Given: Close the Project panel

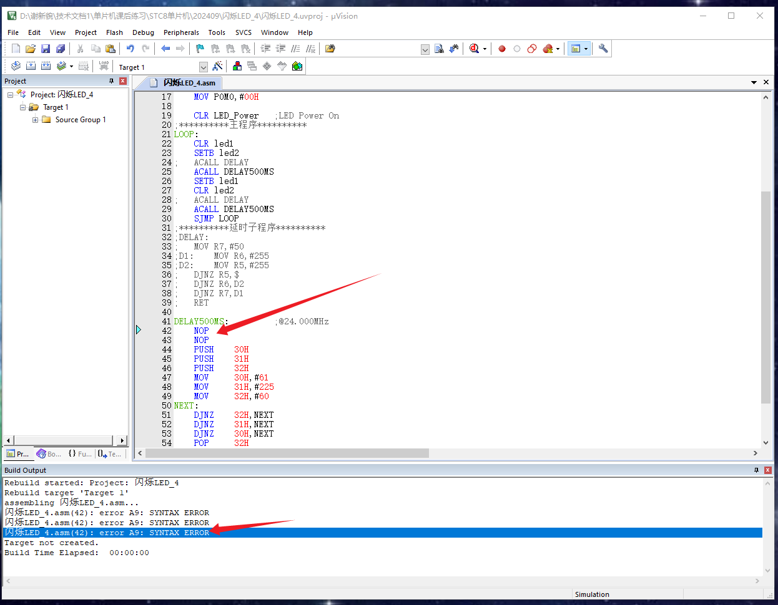Looking at the screenshot, I should 123,81.
